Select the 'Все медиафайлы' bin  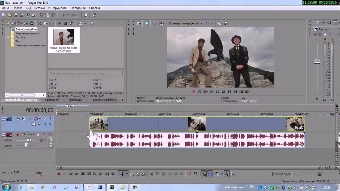[26, 29]
